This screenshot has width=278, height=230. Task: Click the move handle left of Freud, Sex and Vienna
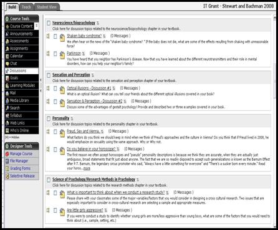[x=48, y=132]
